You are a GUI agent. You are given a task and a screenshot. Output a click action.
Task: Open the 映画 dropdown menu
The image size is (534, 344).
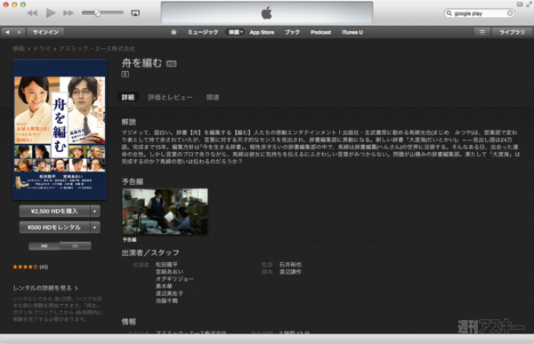(x=235, y=32)
